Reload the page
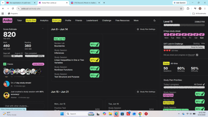Image resolution: width=208 pixels, height=117 pixels. pyautogui.click(x=13, y=9)
